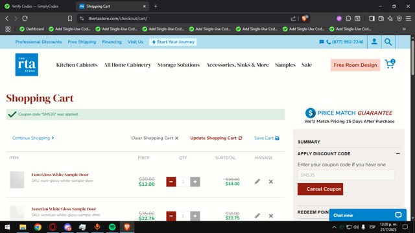The image size is (415, 233).
Task: Open the Brave wallet icon
Action: 381,19
